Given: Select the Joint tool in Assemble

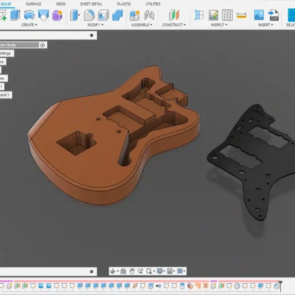Looking at the screenshot, I should tap(149, 15).
